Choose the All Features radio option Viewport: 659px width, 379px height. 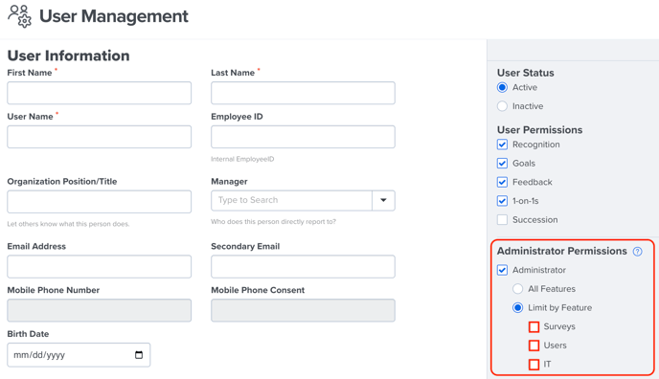[x=518, y=289]
